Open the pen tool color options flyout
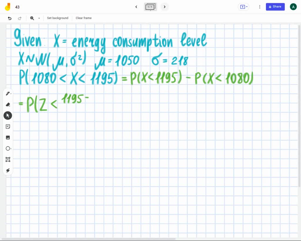Viewport: 301px width, 241px height. (11, 93)
